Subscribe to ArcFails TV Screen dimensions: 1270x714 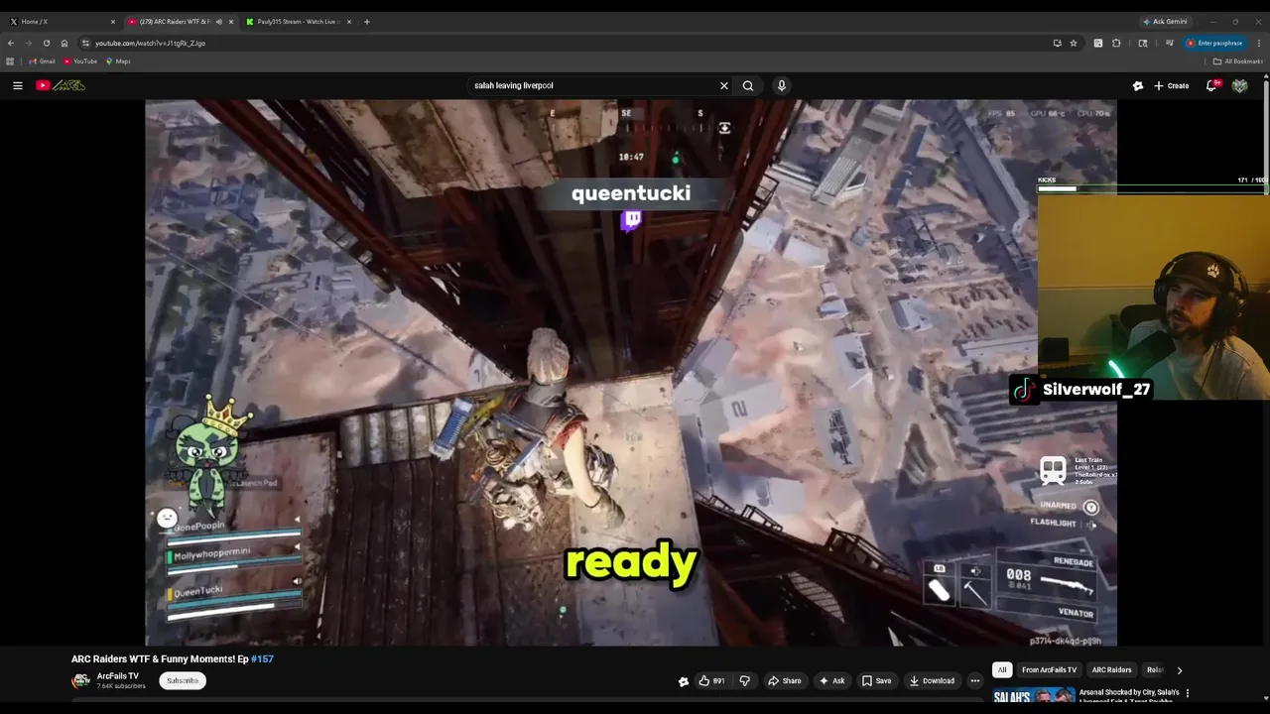(x=183, y=680)
